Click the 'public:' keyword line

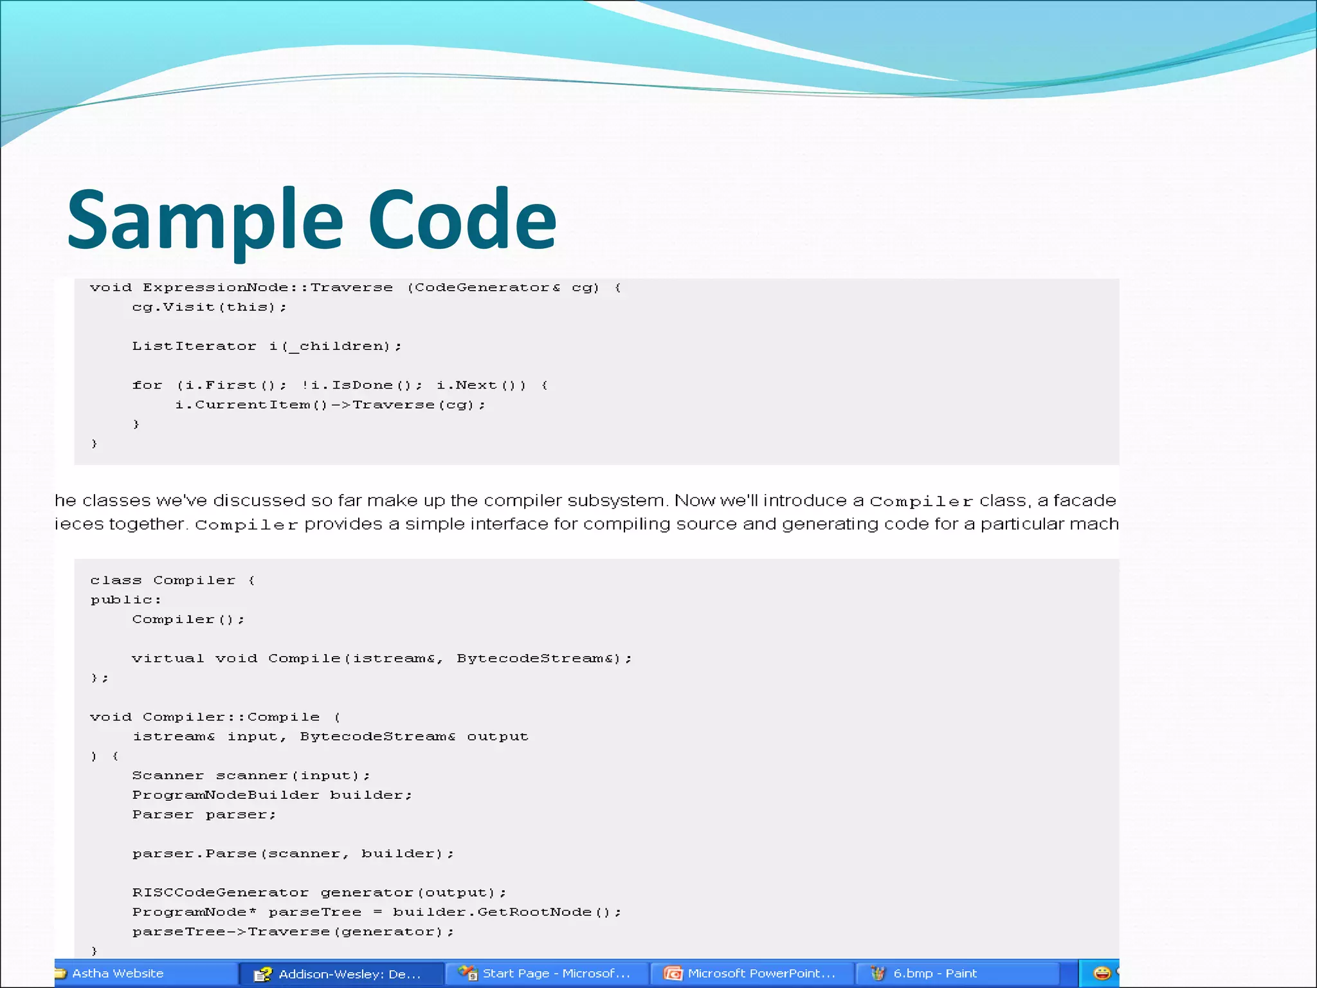tap(126, 599)
